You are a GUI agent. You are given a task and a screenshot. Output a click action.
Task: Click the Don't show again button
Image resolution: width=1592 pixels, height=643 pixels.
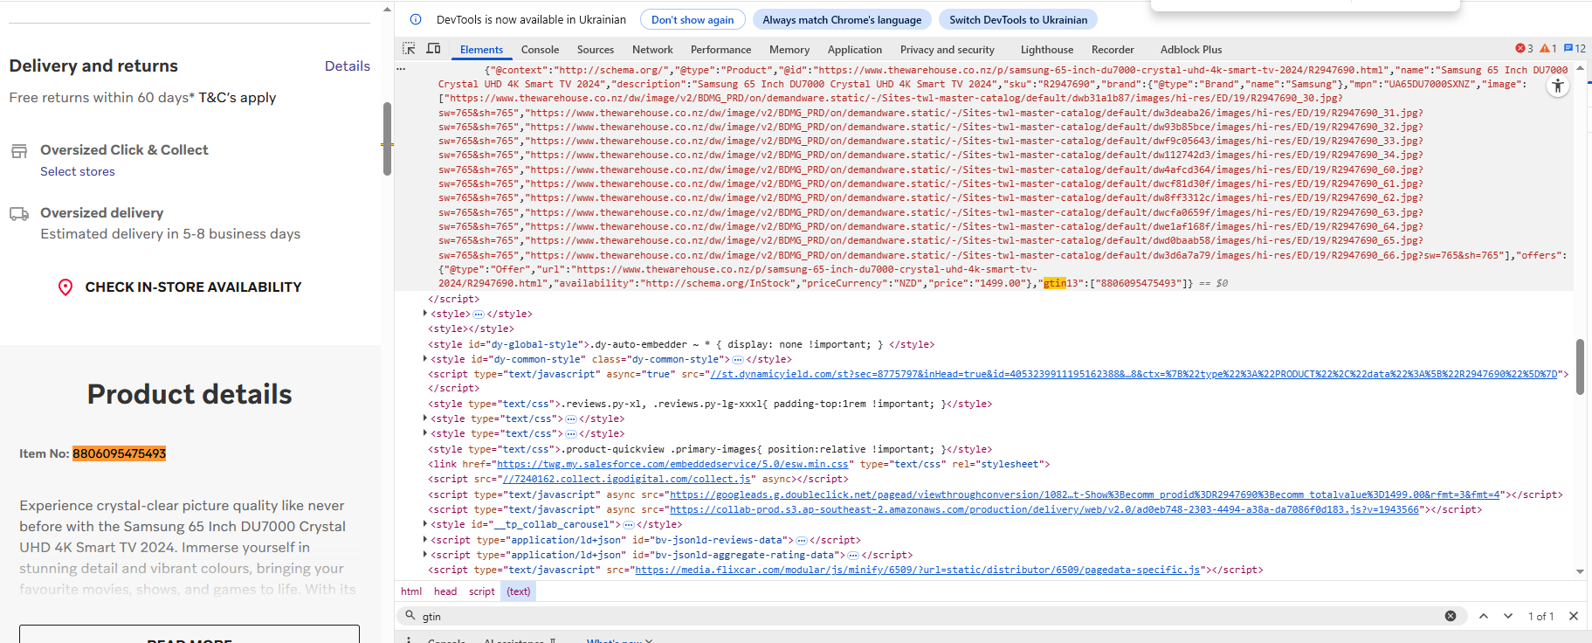point(693,19)
